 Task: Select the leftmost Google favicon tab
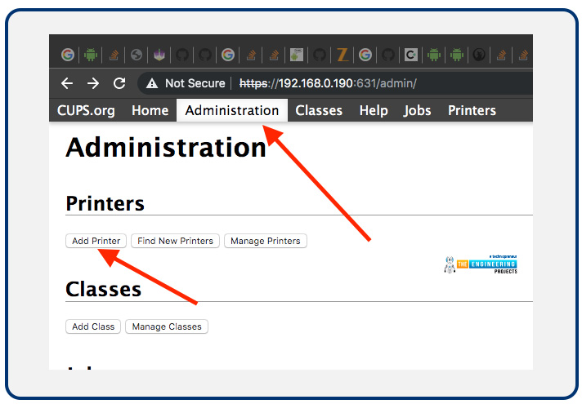tap(68, 55)
